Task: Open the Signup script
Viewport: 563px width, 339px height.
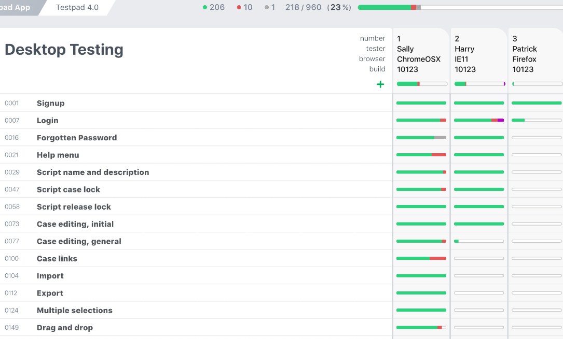Action: (x=51, y=103)
